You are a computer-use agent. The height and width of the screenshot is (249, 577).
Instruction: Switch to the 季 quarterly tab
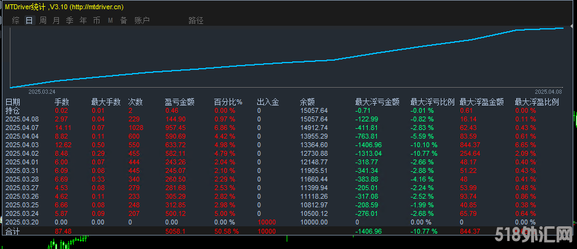(69, 20)
